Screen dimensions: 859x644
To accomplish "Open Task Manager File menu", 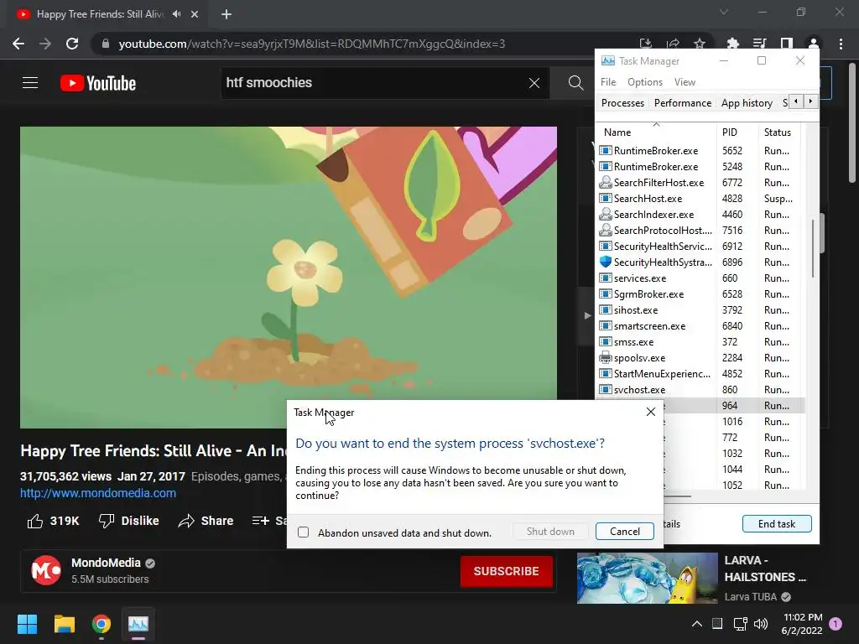I will (x=608, y=82).
